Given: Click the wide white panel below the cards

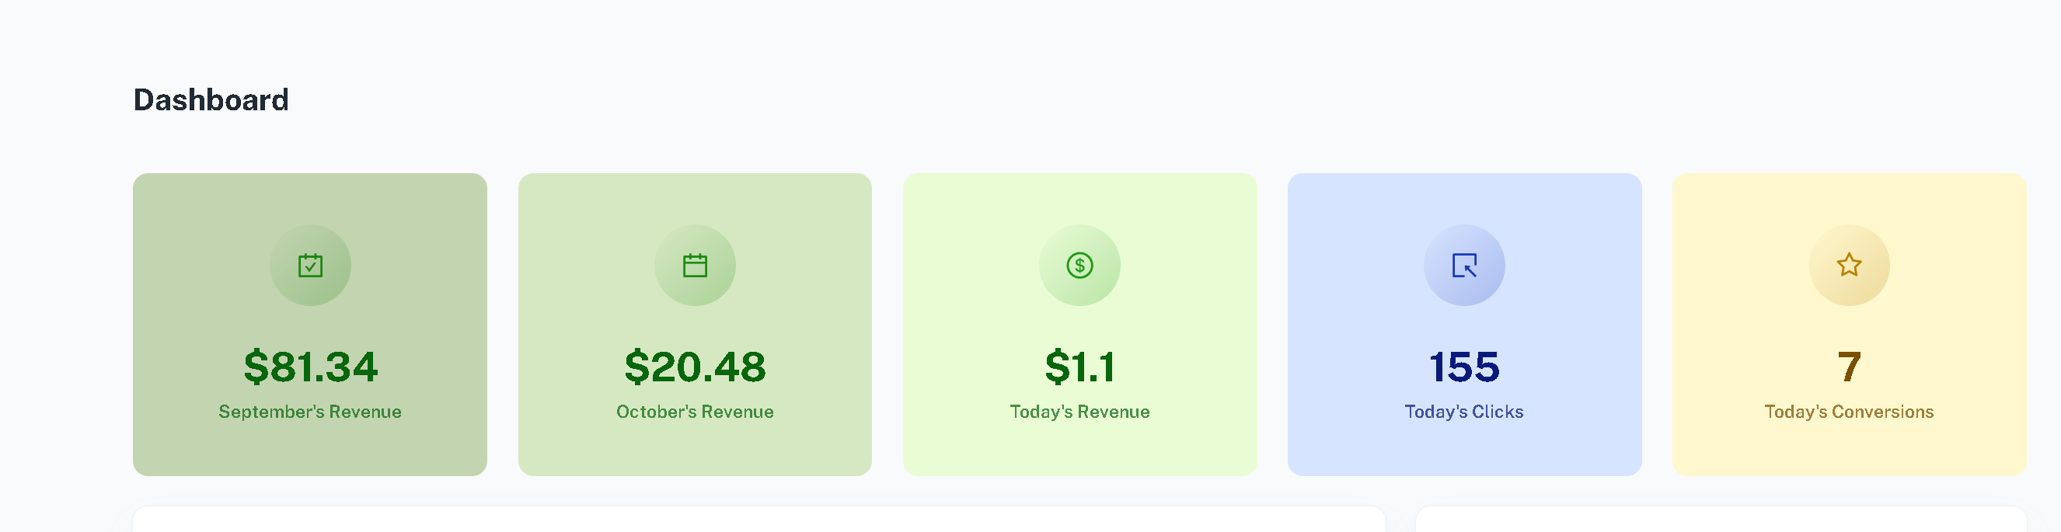Looking at the screenshot, I should (x=758, y=520).
